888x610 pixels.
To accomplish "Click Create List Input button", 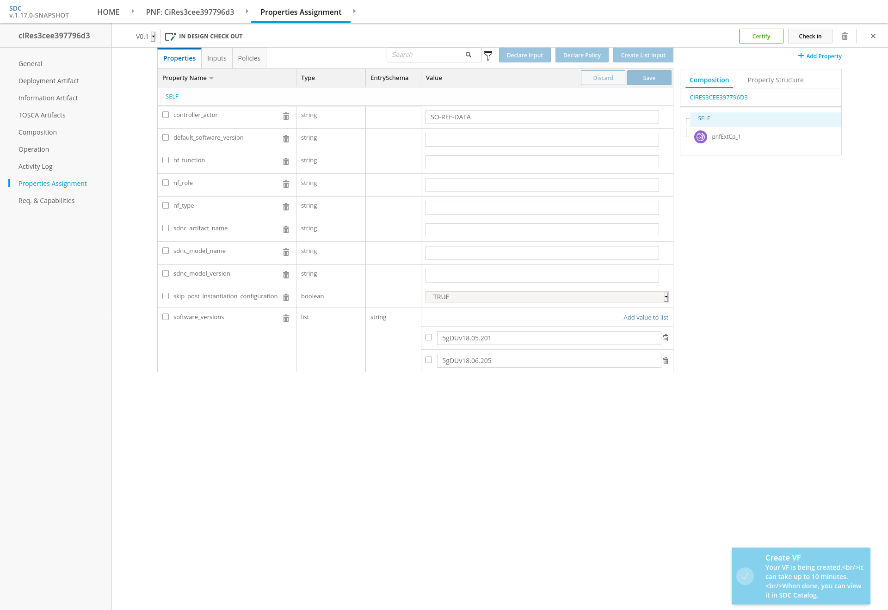I will (643, 55).
